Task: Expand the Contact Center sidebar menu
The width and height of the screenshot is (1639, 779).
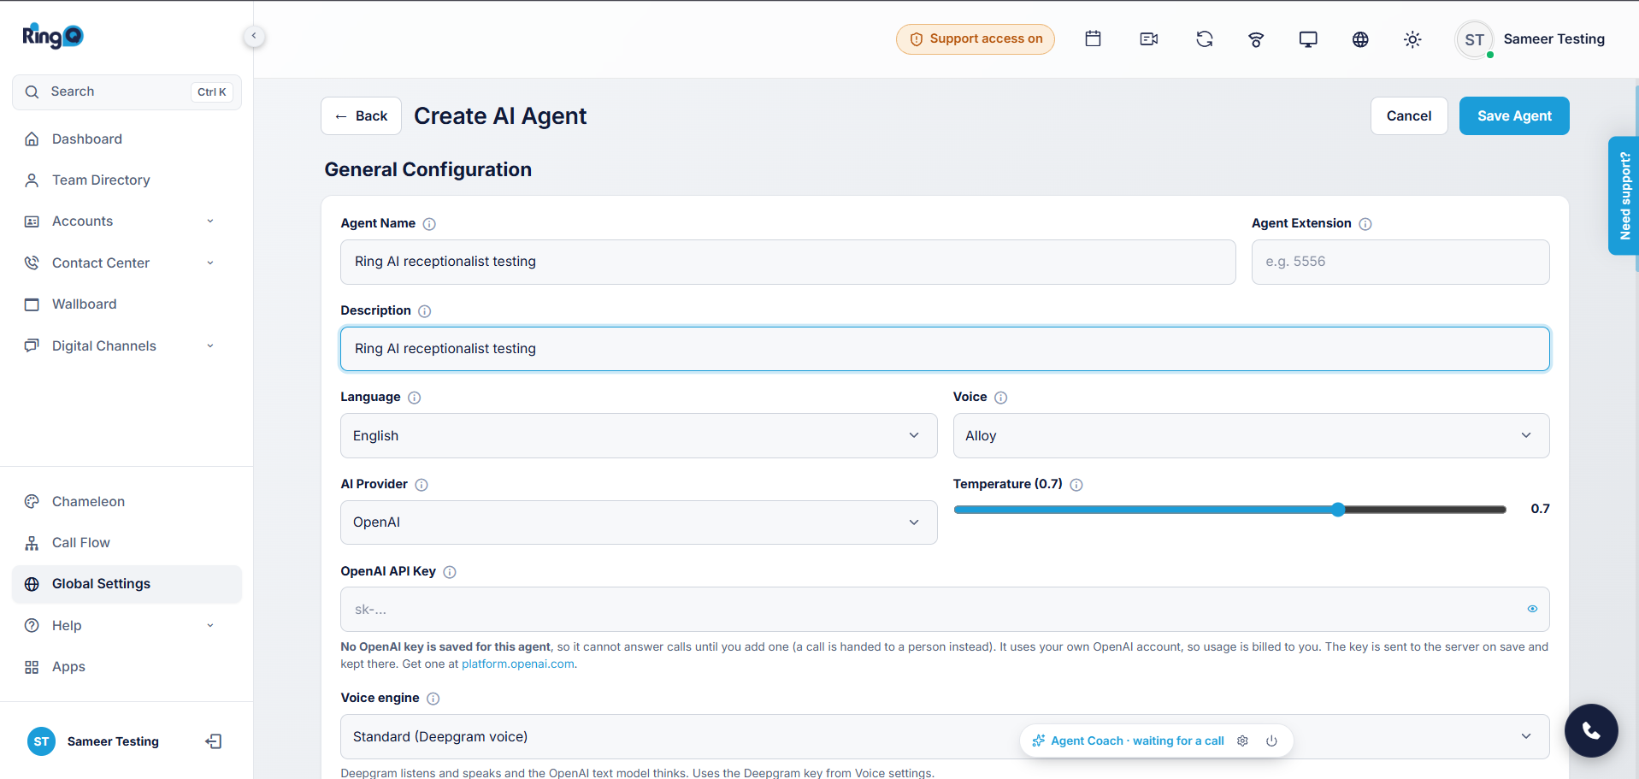Action: tap(127, 263)
